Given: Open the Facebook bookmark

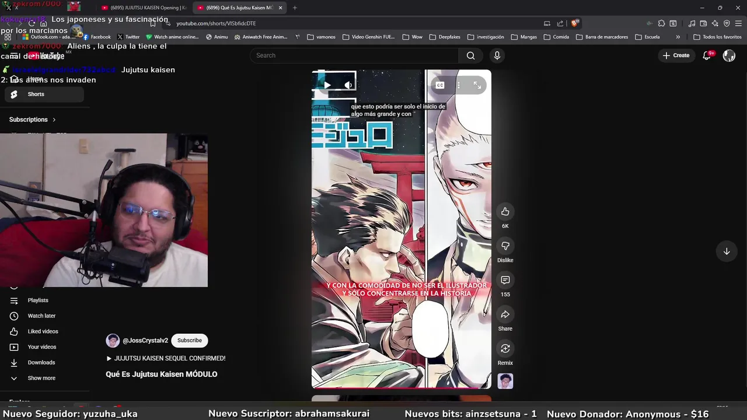Looking at the screenshot, I should [x=96, y=37].
